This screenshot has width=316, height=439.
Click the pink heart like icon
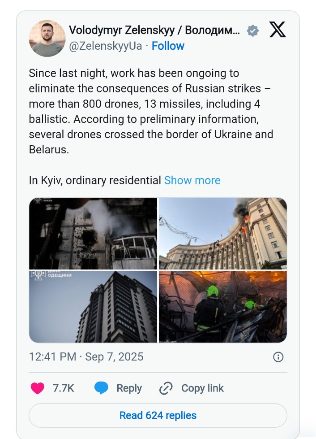point(38,388)
